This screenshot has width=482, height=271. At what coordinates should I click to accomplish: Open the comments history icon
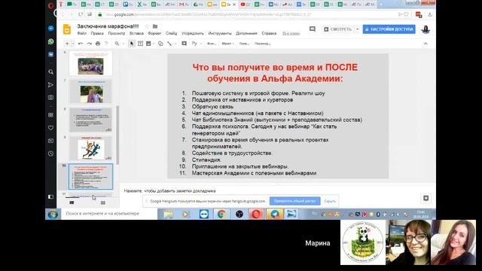click(313, 29)
